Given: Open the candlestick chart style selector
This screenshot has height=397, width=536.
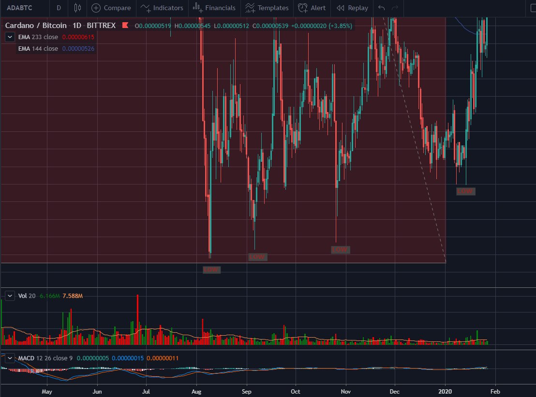Looking at the screenshot, I should click(77, 8).
